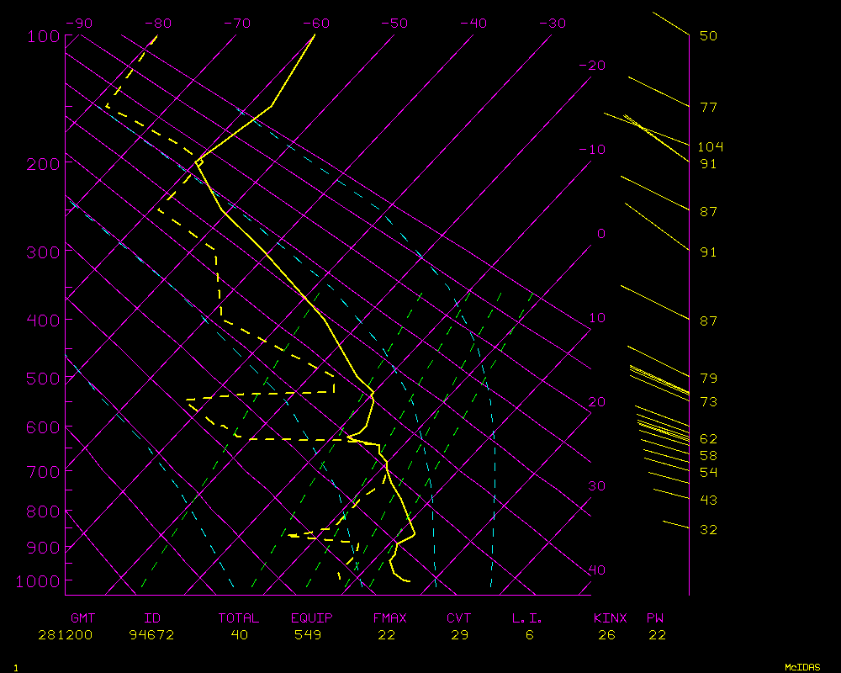This screenshot has width=841, height=673.
Task: Click the 100 pressure label at top
Action: [x=44, y=36]
